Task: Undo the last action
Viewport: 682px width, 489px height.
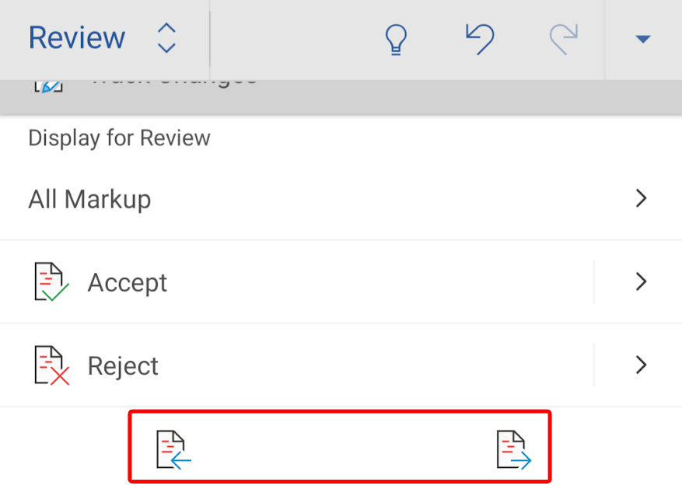Action: click(x=480, y=39)
